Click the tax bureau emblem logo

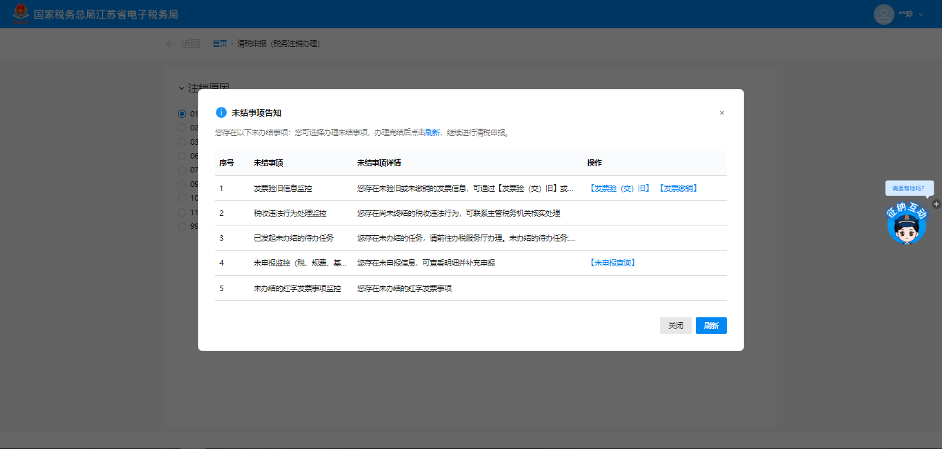click(x=21, y=14)
